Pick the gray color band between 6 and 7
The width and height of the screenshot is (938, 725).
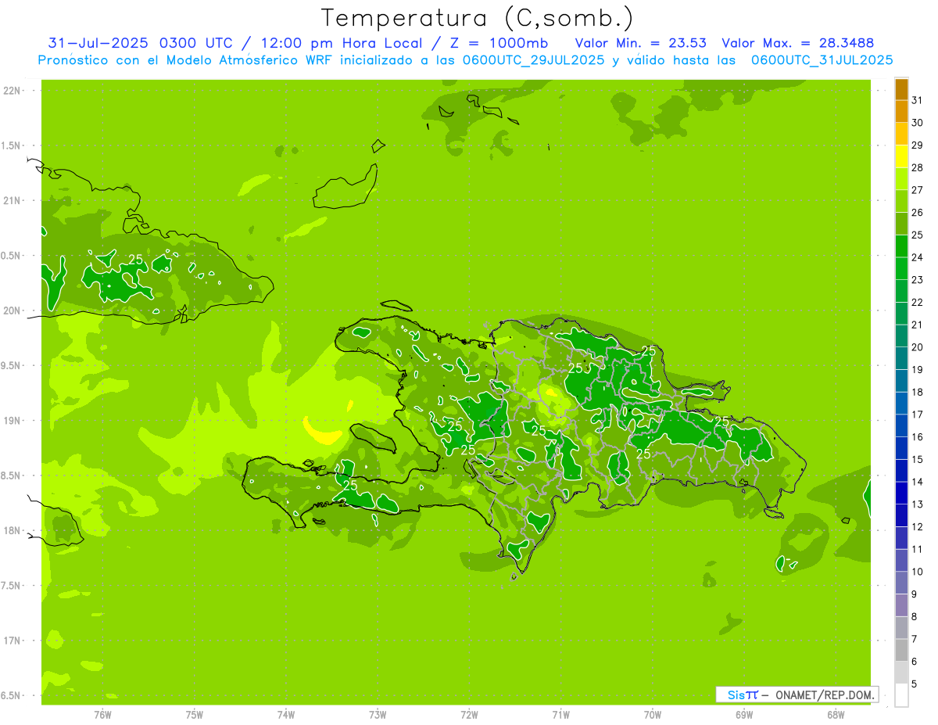click(x=901, y=651)
